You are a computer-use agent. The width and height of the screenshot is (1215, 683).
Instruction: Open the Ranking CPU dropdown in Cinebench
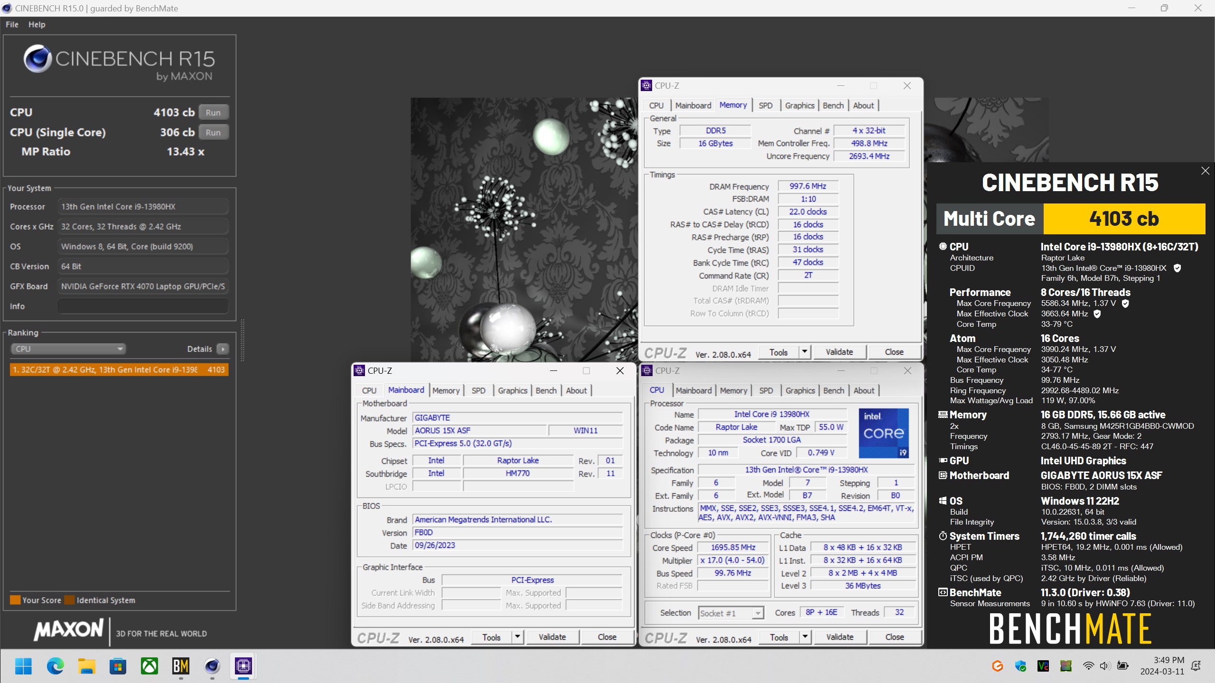(68, 349)
